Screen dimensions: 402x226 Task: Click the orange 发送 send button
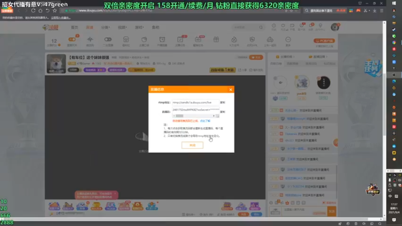click(332, 211)
